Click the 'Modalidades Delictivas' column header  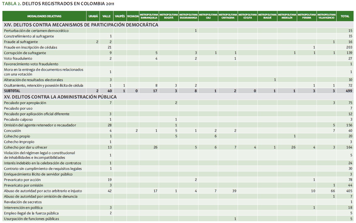tap(44, 16)
